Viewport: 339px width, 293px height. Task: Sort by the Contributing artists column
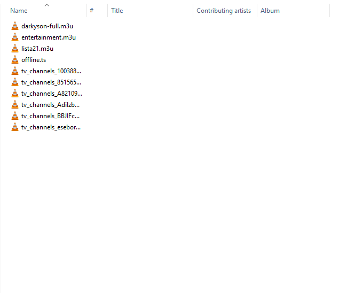coord(223,11)
